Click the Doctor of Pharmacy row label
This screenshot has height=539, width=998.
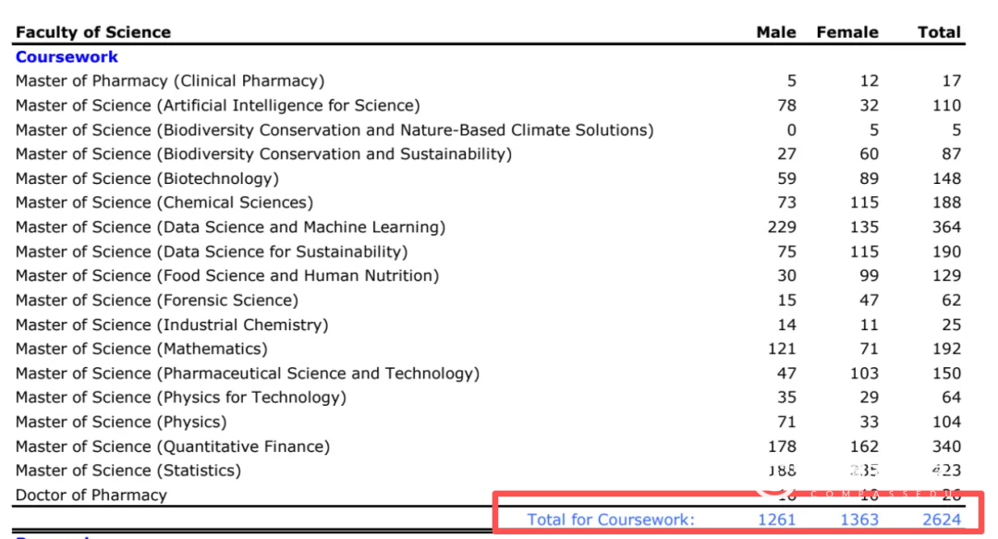pos(91,496)
